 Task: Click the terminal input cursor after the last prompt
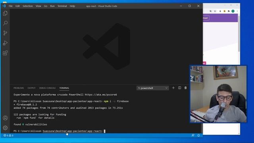[x=104, y=131]
